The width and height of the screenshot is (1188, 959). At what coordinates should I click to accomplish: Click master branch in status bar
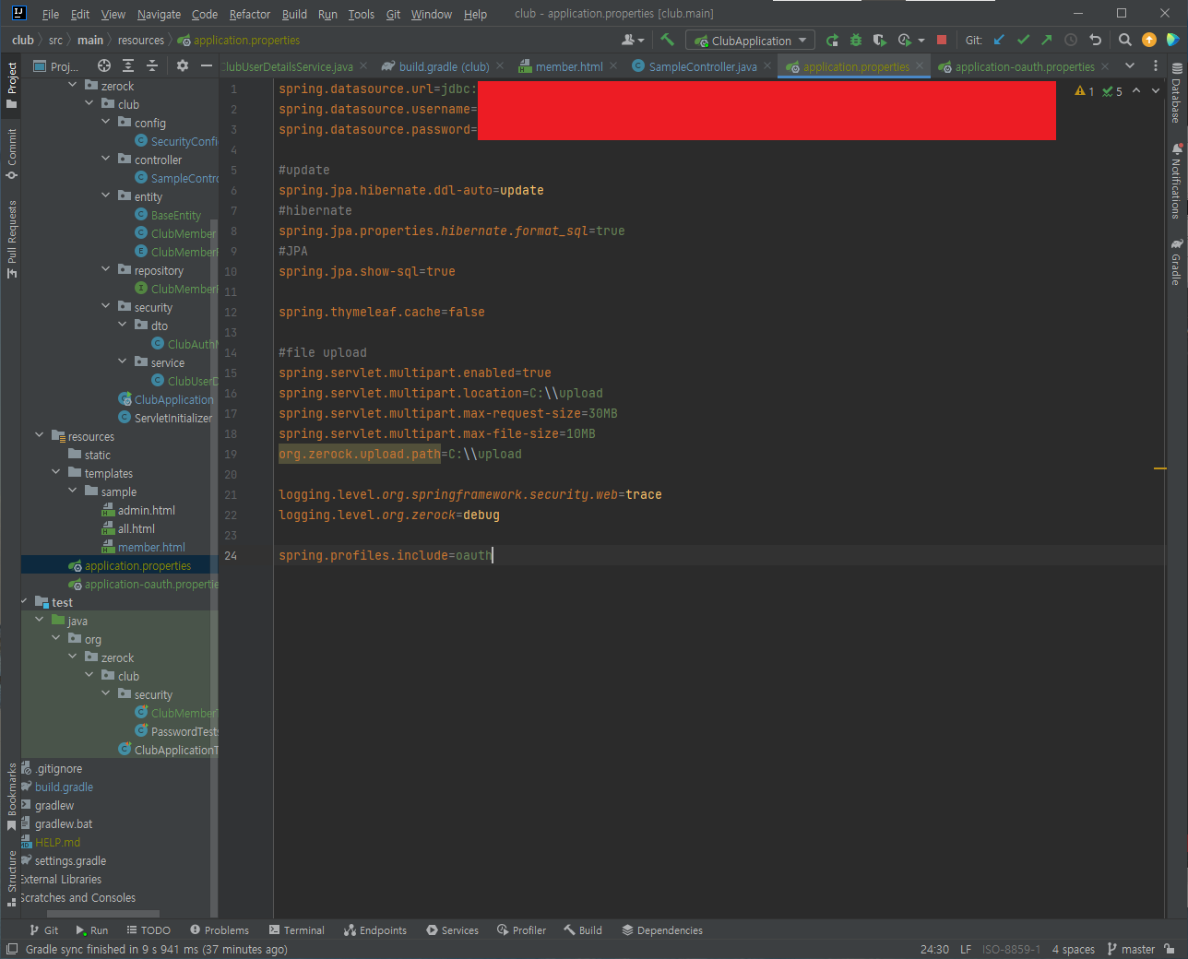pos(1131,949)
